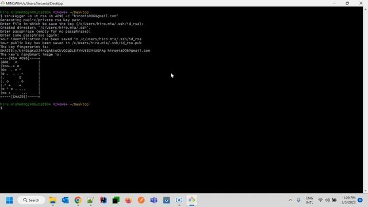Open the orange circle app in the taskbar
This screenshot has width=368, height=207.
(141, 200)
